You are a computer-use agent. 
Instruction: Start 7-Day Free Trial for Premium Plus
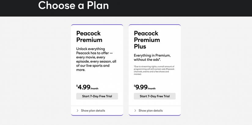[155, 96]
